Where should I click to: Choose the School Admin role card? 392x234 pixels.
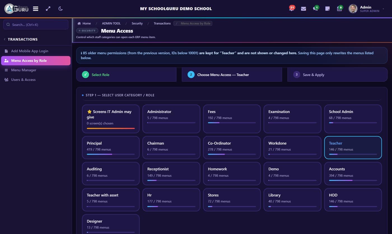coord(353,119)
